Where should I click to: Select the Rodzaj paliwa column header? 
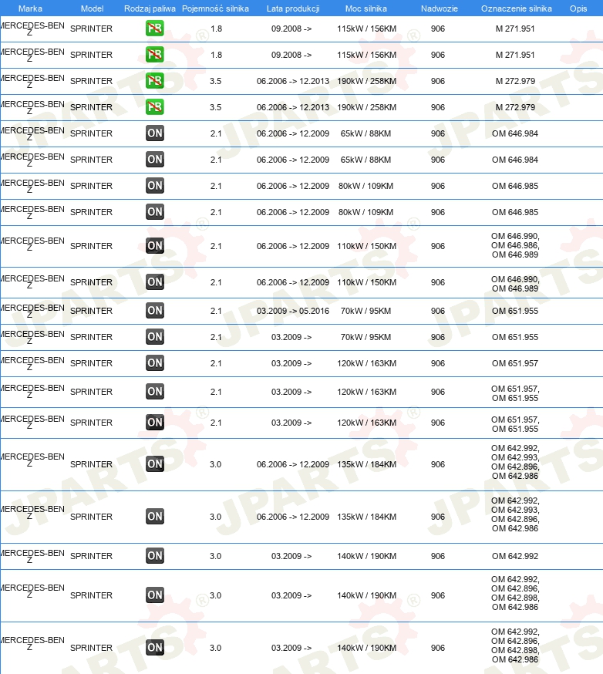click(150, 8)
